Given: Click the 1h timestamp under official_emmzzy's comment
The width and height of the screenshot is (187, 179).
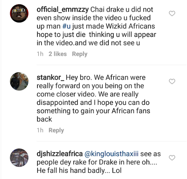Looking at the screenshot, I should (x=40, y=54).
